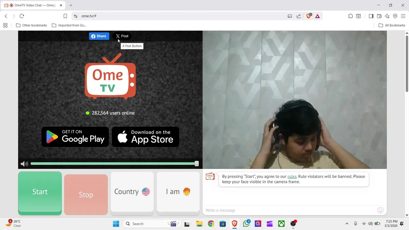Click the browser forward arrow
Screen dimensions: 409x230
pyautogui.click(x=14, y=16)
